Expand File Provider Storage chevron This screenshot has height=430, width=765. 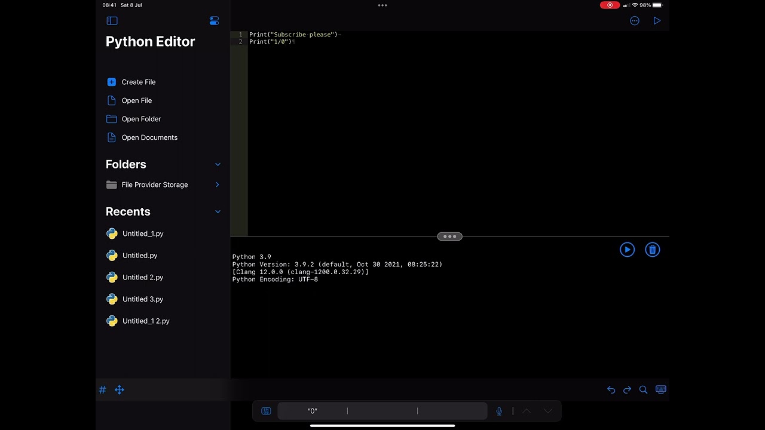(x=218, y=185)
